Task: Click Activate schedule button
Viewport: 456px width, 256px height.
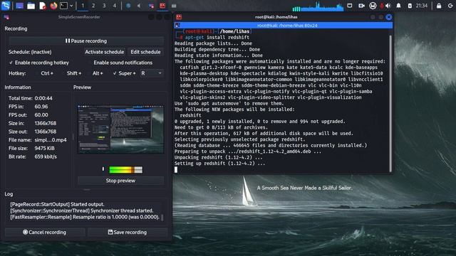Action: point(105,52)
